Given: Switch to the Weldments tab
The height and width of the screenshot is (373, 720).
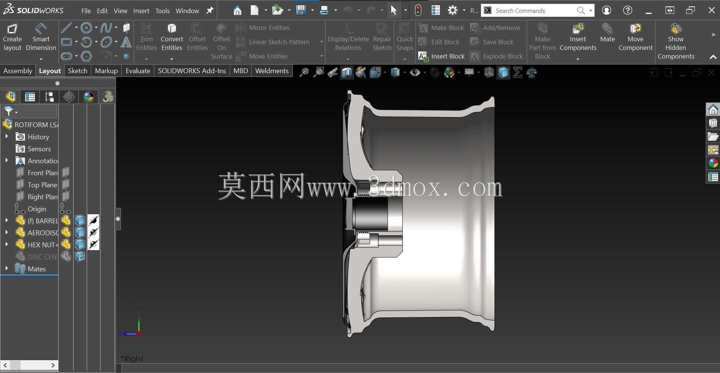Looking at the screenshot, I should [272, 71].
